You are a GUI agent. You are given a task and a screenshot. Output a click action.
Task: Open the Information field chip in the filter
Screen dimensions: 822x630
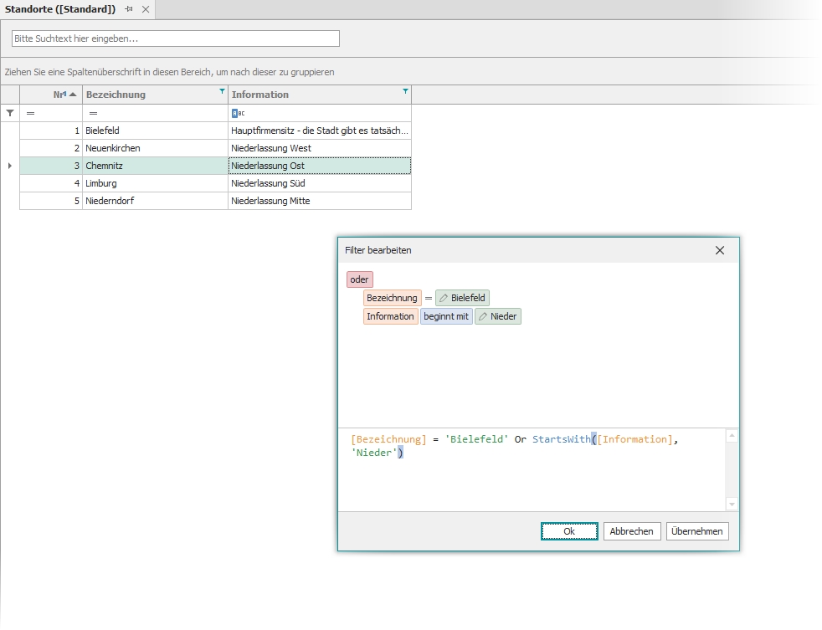[x=390, y=316]
